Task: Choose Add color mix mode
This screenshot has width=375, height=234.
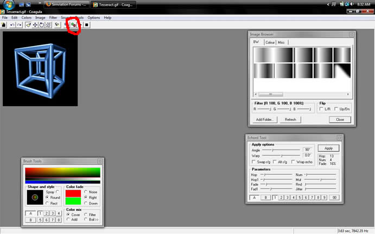Action: coord(68,219)
